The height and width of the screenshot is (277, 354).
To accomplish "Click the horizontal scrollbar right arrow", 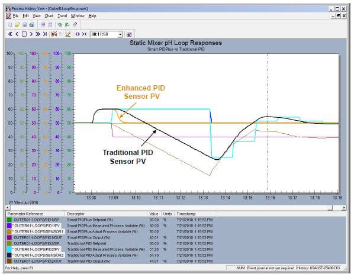I will tap(344, 208).
